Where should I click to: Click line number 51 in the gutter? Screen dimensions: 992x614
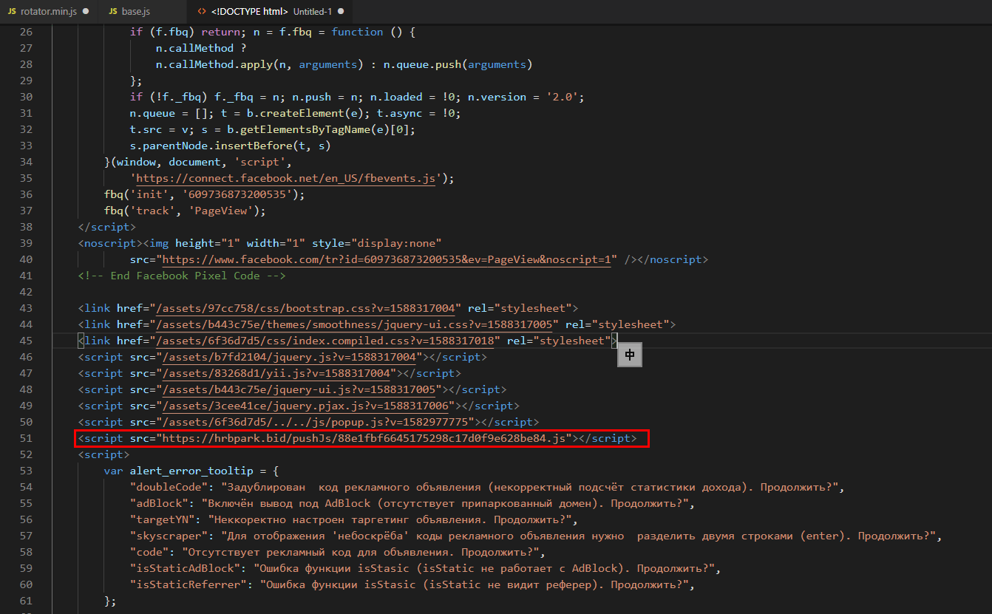(x=26, y=438)
